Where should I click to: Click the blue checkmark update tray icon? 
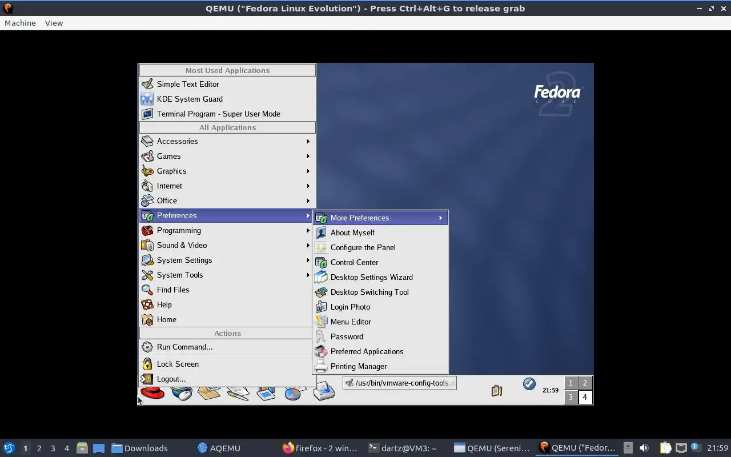[x=529, y=384]
